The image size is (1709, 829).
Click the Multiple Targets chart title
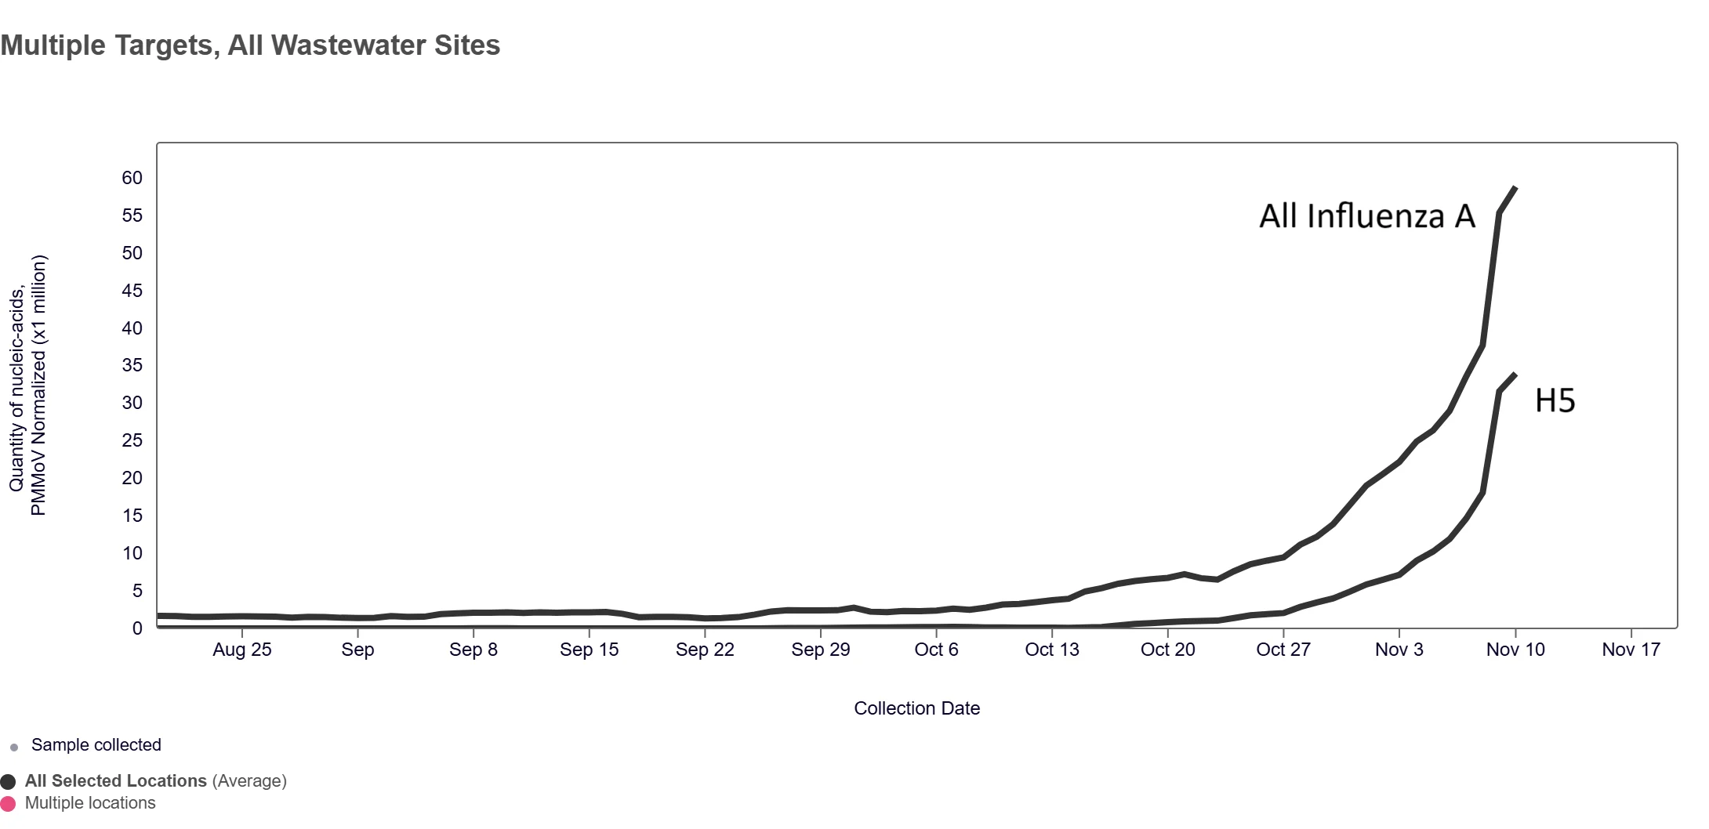coord(250,45)
